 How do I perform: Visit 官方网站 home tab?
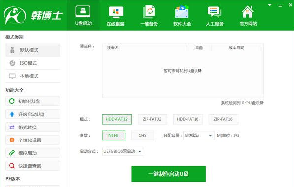248,16
